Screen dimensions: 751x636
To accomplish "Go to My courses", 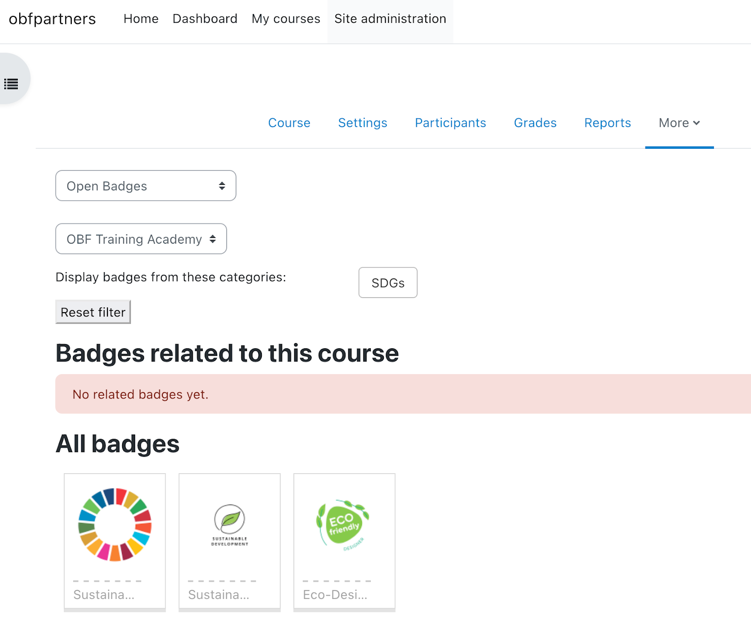I will [286, 19].
